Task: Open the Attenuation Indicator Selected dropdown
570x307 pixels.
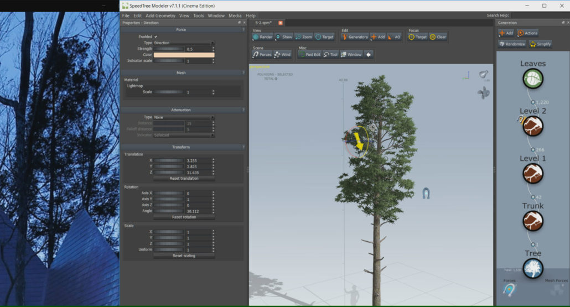Action: pyautogui.click(x=184, y=135)
